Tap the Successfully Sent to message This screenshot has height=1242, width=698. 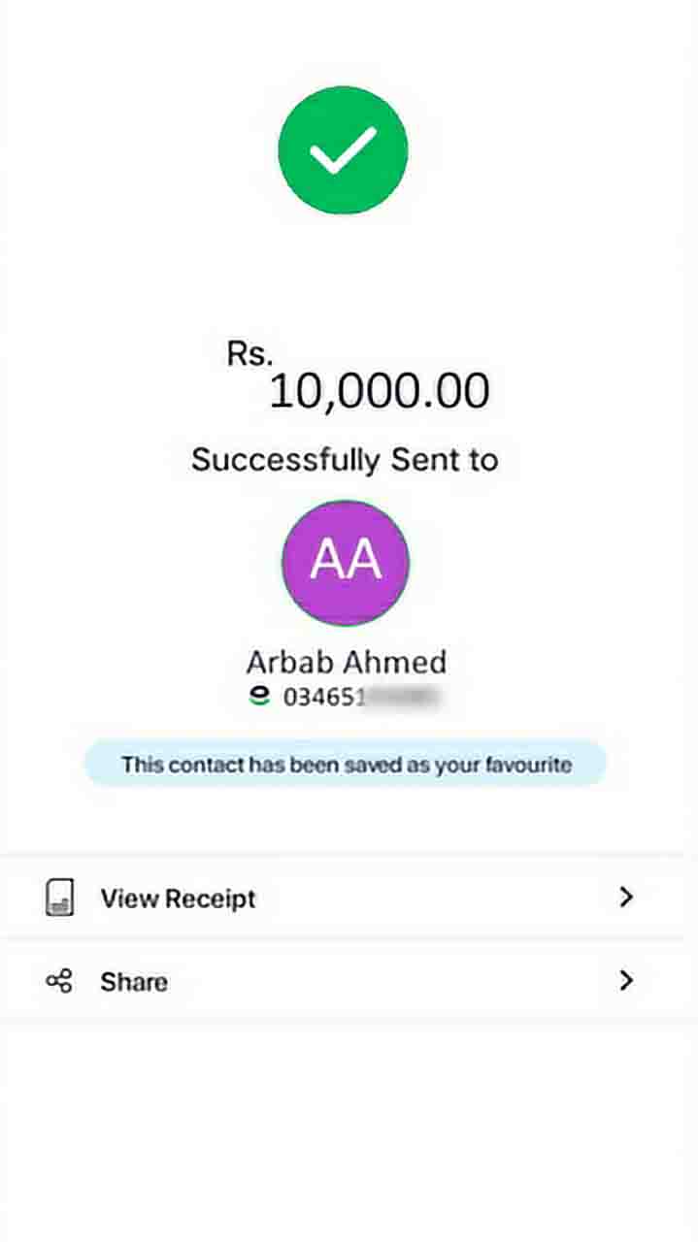[345, 459]
